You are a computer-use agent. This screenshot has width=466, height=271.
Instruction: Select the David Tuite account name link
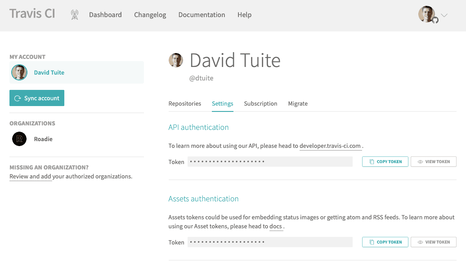[49, 72]
